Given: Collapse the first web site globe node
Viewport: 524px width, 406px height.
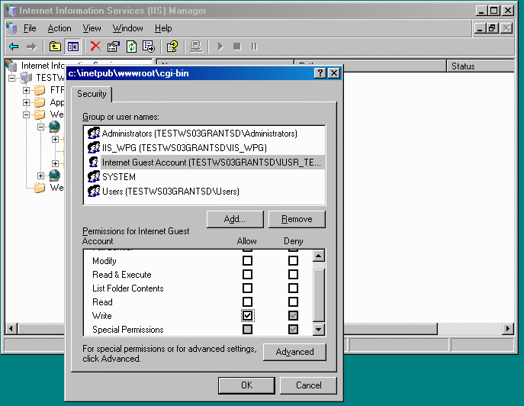Looking at the screenshot, I should click(40, 127).
